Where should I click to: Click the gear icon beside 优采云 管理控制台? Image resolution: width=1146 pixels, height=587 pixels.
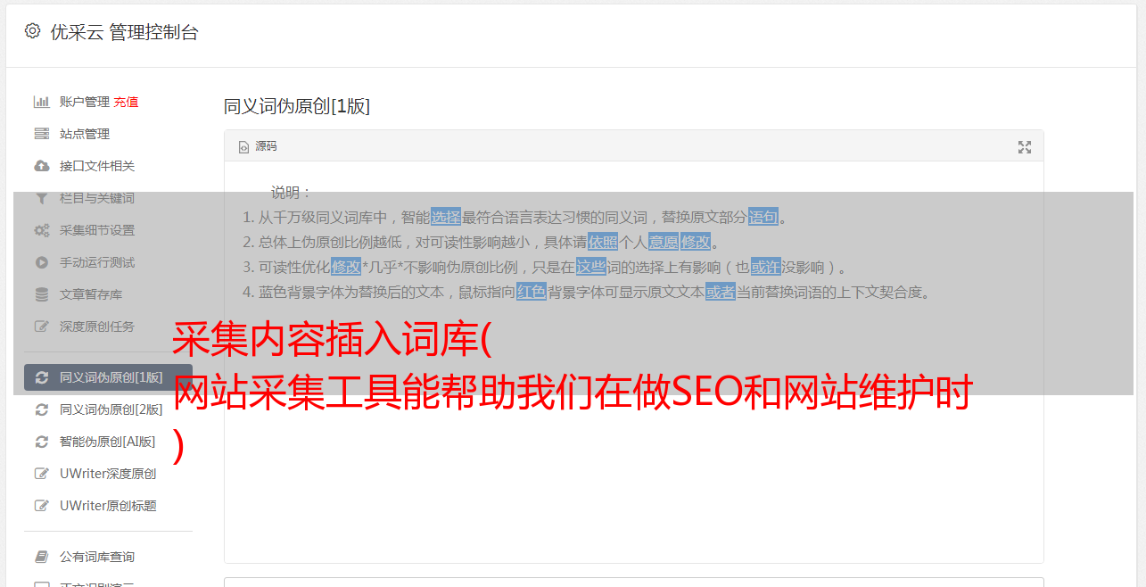32,31
